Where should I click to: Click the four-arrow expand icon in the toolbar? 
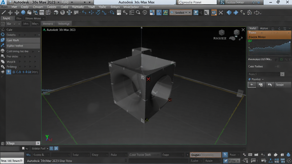pos(221,13)
